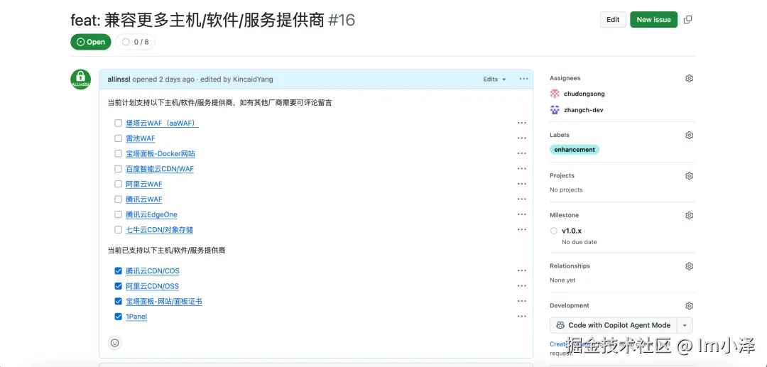The height and width of the screenshot is (367, 767).
Task: Click the enhancement label
Action: tap(575, 150)
